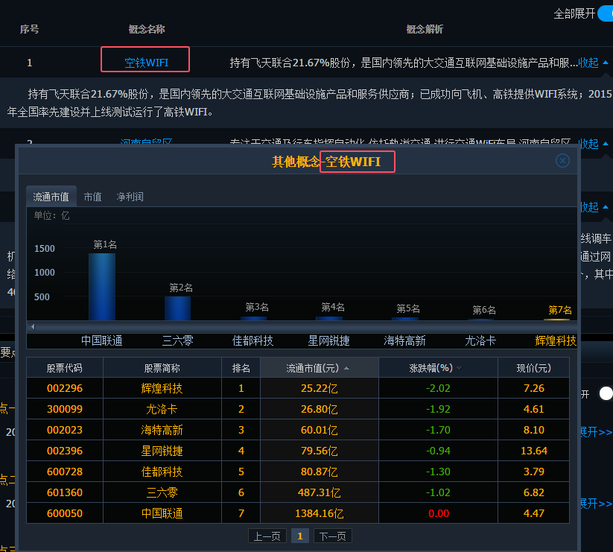Click the 股票简称 column header
The height and width of the screenshot is (552, 613).
click(x=162, y=368)
